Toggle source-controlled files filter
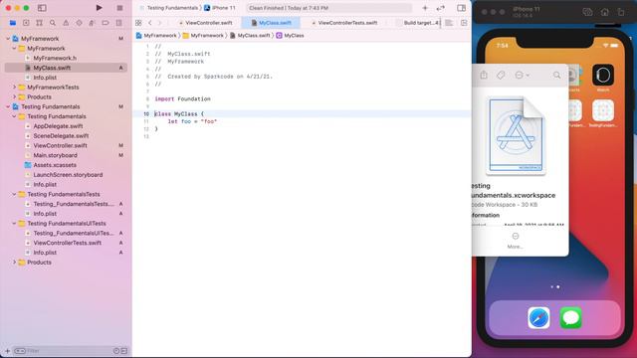The image size is (637, 358). pyautogui.click(x=123, y=351)
